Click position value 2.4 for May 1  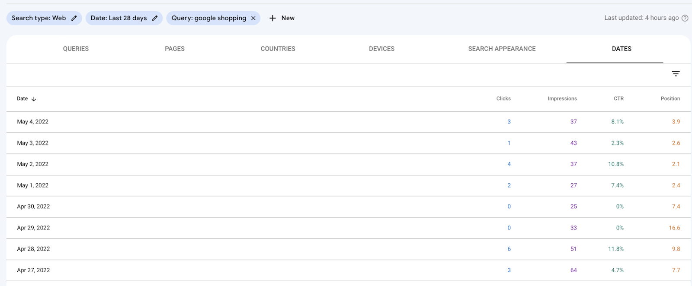click(x=676, y=185)
